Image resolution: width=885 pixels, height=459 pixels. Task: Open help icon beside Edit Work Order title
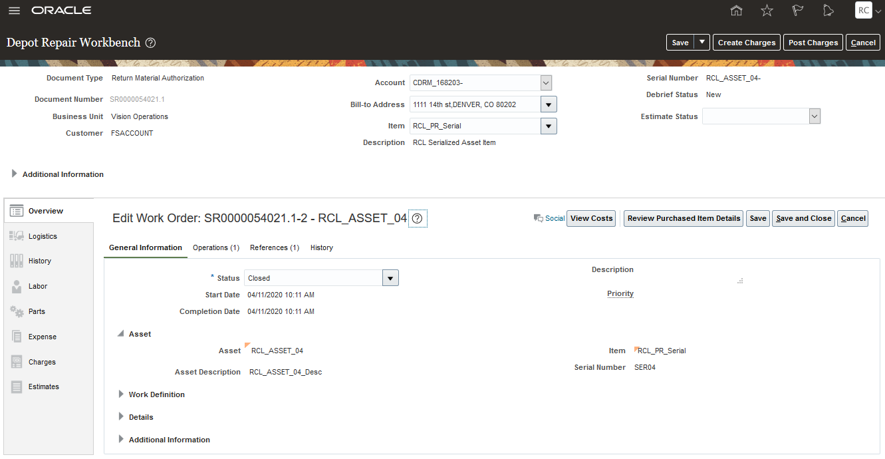tap(418, 218)
